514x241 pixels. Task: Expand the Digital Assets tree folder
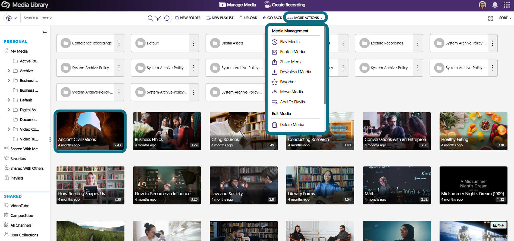tap(9, 110)
